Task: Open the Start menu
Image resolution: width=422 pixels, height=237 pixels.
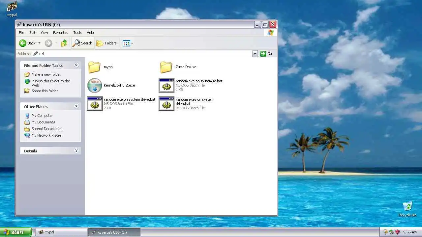Action: [x=16, y=232]
